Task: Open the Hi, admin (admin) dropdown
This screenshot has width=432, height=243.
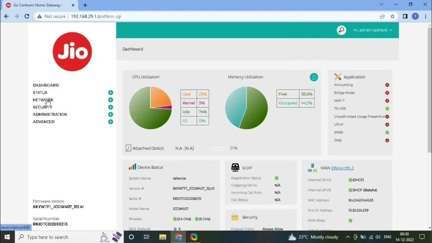Action: pos(373,30)
